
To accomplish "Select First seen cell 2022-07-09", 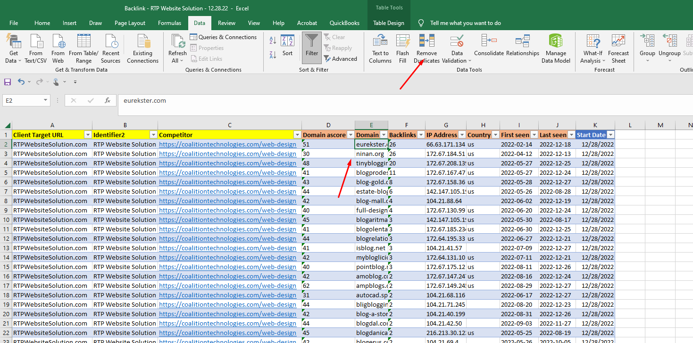I will (519, 248).
